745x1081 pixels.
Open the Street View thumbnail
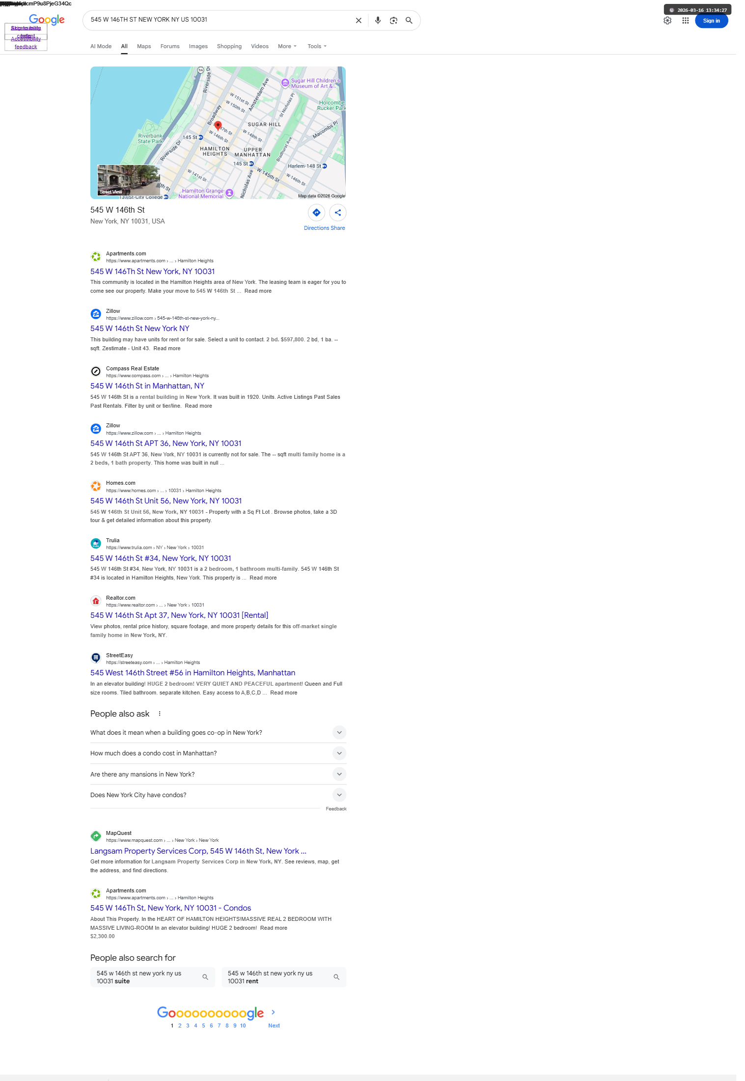point(129,180)
